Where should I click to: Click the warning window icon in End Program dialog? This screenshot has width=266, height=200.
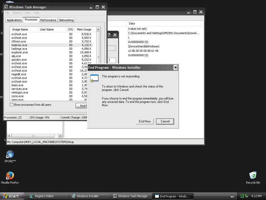94,78
